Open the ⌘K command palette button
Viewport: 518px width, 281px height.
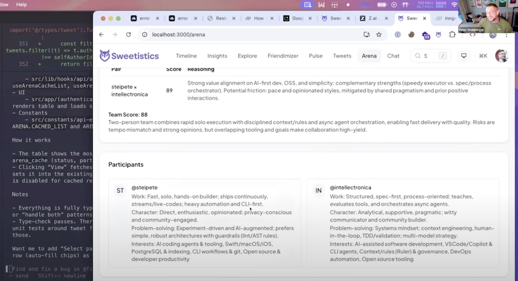[x=483, y=56]
